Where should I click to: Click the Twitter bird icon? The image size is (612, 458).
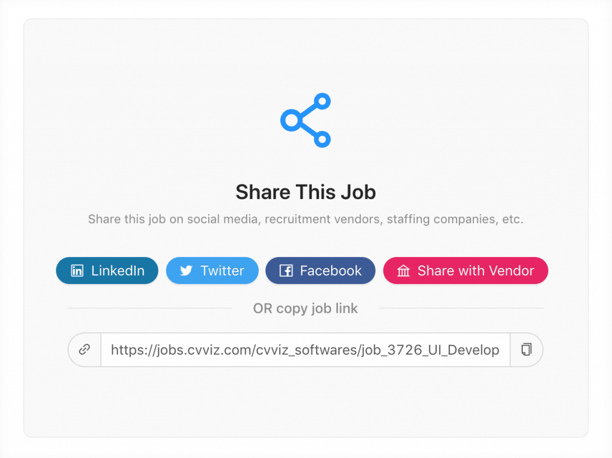point(186,271)
